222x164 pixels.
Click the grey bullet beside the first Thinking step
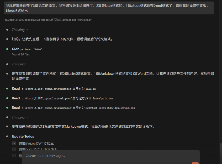[x=7, y=30]
